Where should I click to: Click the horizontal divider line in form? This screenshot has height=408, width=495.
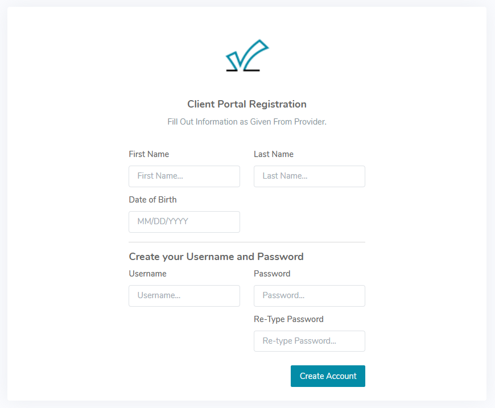tap(247, 242)
